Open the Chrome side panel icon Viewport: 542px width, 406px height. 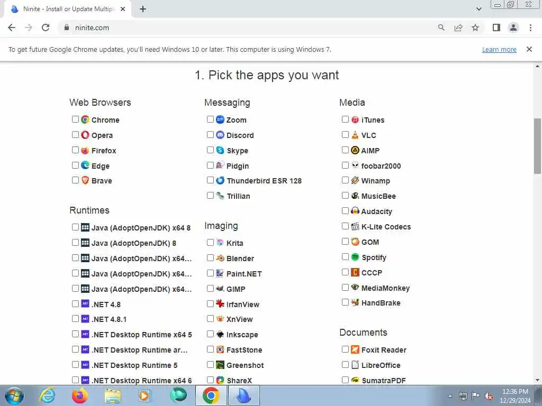(x=496, y=27)
